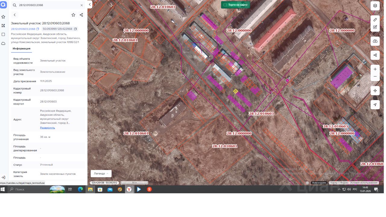Open the Windows Start menu
Viewport: 386px width, 217px height.
click(3, 189)
